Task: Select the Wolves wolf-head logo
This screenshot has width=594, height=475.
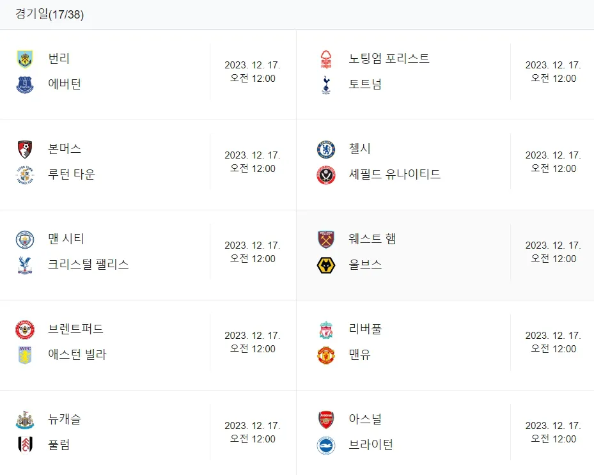Action: click(326, 265)
